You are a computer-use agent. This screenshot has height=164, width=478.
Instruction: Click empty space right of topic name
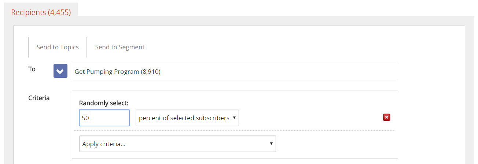coord(279,72)
